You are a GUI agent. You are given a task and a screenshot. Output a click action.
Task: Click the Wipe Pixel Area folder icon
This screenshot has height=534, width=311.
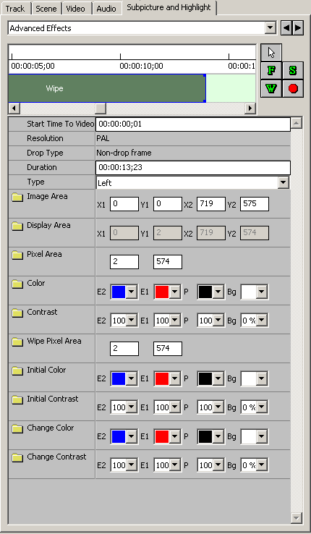pos(17,342)
